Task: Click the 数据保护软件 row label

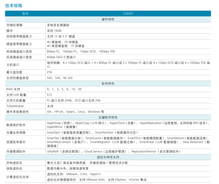Action: pos(16,125)
